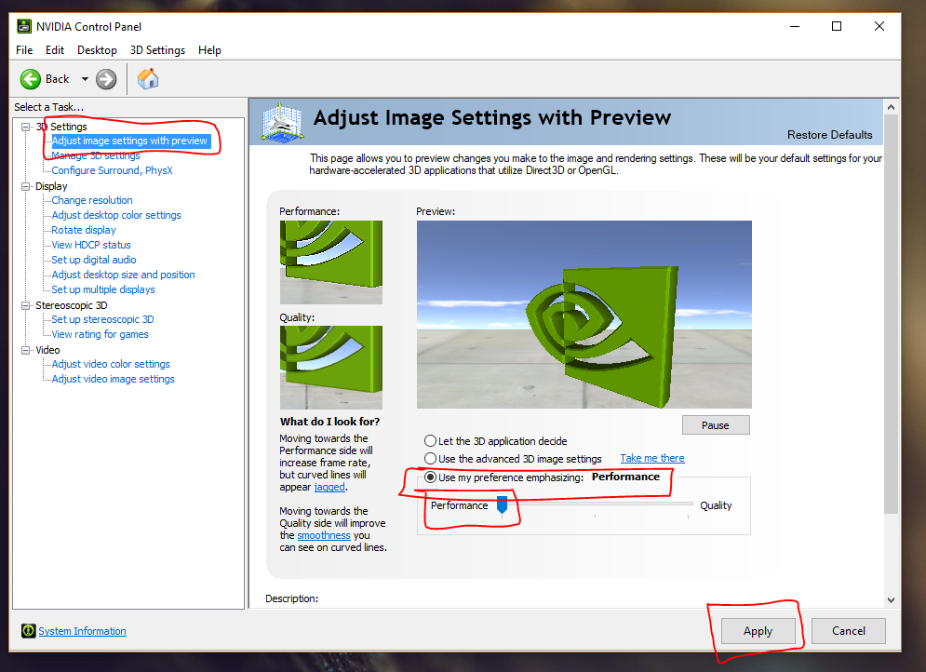Collapse the Stereoscopic 3D tree node

tap(25, 305)
